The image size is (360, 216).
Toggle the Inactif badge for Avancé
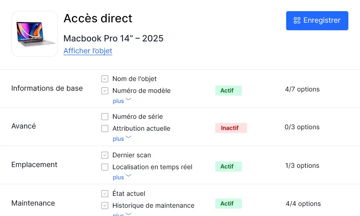tap(231, 128)
